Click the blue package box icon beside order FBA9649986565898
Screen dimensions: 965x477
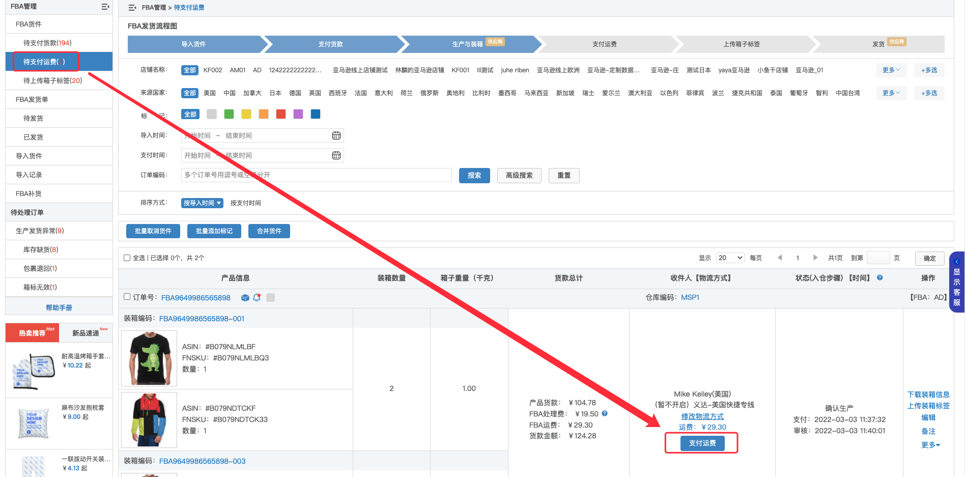245,298
